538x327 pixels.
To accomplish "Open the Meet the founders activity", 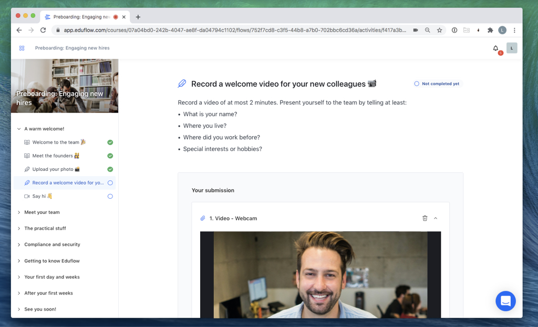I will click(x=53, y=156).
